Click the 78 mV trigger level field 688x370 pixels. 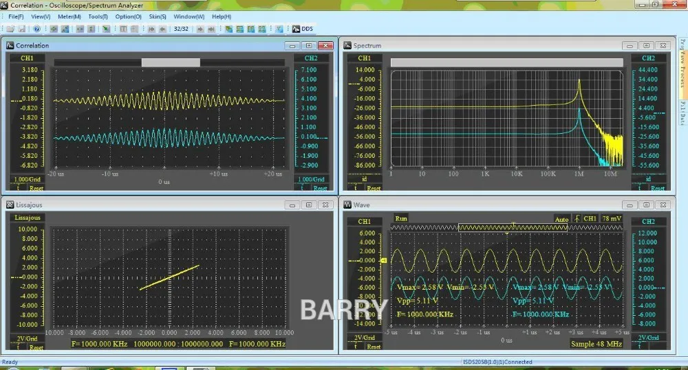(612, 218)
